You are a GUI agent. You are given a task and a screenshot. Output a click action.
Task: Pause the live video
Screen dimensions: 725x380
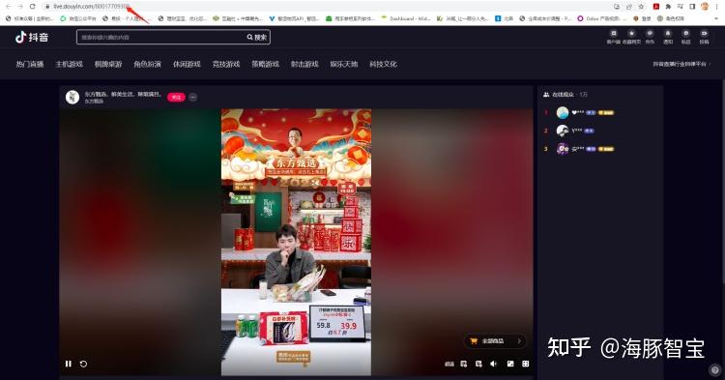[69, 364]
